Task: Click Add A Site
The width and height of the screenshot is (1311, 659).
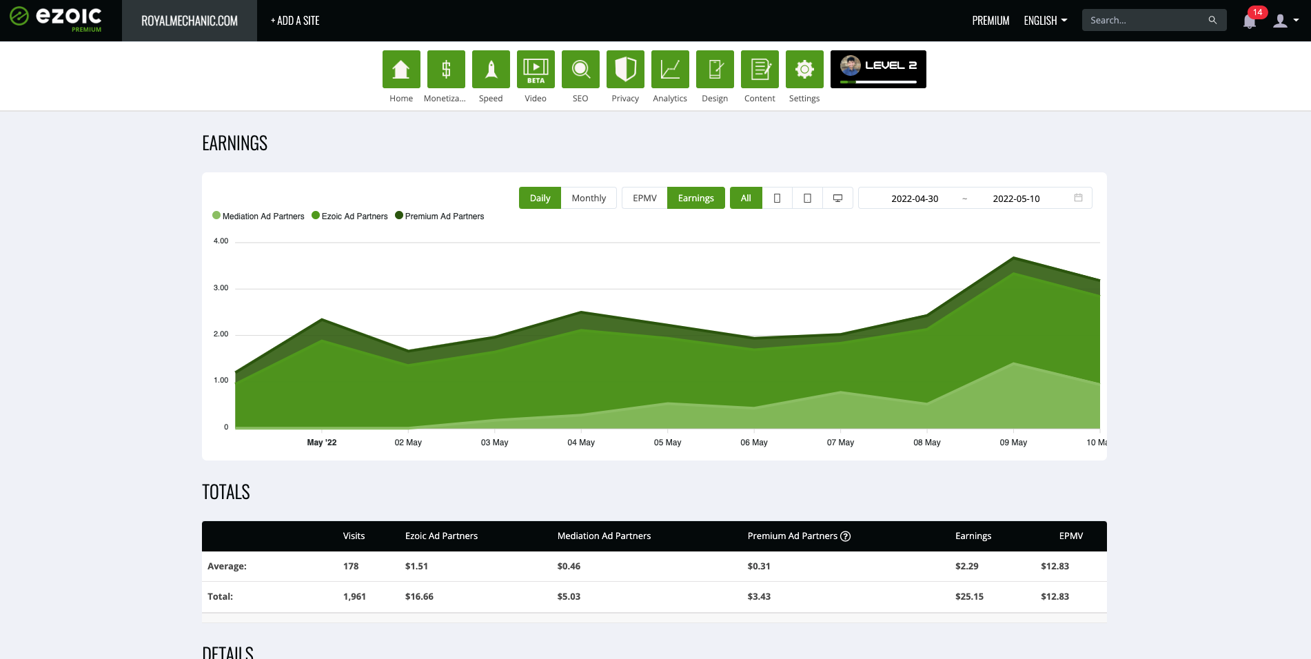Action: 295,21
